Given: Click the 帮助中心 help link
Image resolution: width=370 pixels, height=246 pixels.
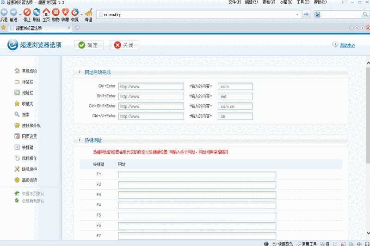Looking at the screenshot, I should pos(347,45).
